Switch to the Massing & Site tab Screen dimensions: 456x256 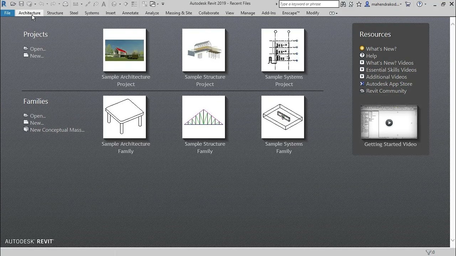pos(178,13)
